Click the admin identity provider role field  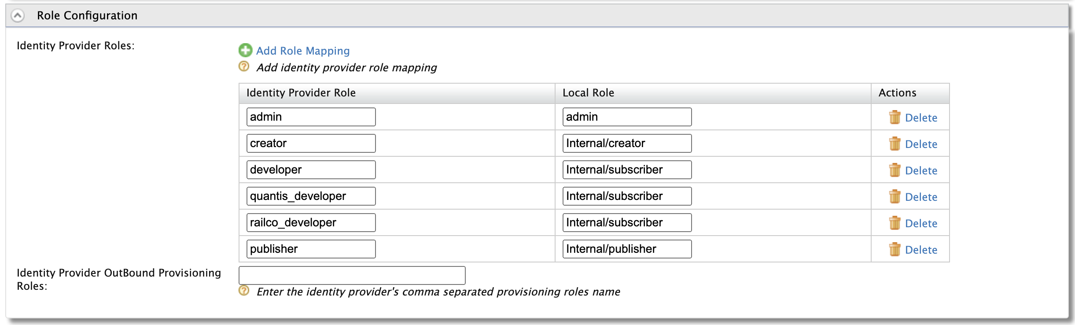click(x=311, y=117)
